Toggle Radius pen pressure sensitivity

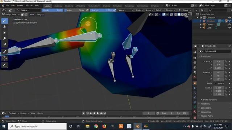pyautogui.click(x=87, y=10)
